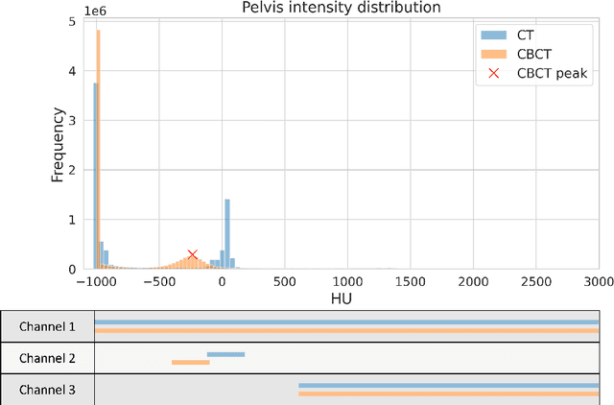This screenshot has height=405, width=614.
Task: Click the Channel 3 row label
Action: (x=48, y=390)
